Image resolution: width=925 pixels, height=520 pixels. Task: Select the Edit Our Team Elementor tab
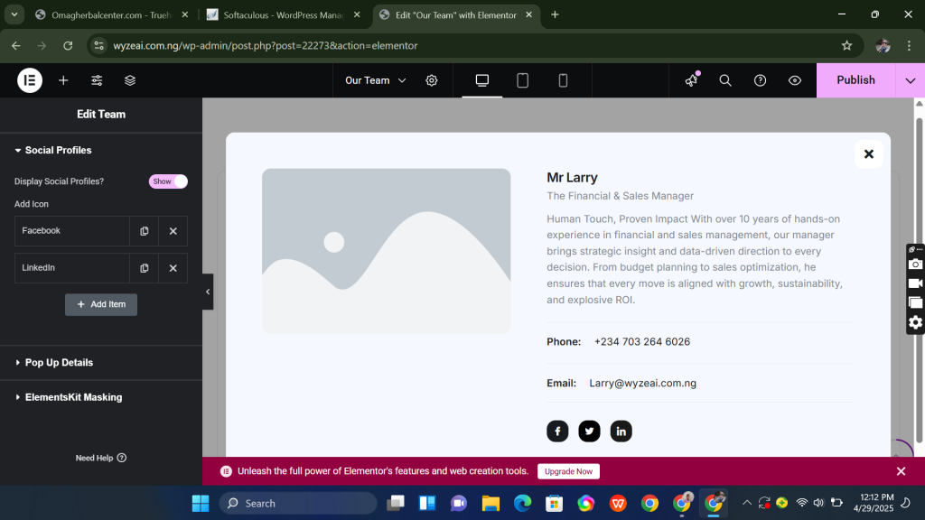[x=455, y=15]
